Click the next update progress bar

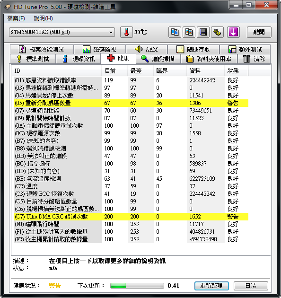tap(137, 286)
